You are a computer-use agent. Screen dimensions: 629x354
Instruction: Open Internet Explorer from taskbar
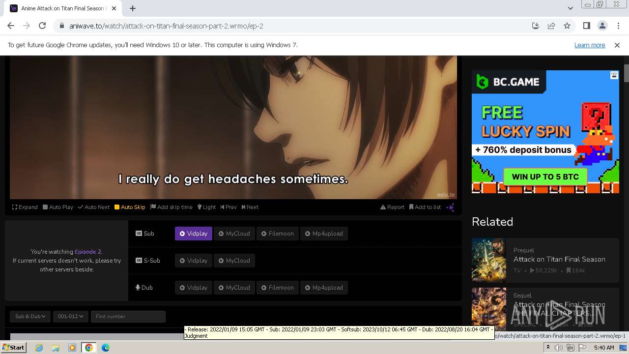click(x=39, y=348)
